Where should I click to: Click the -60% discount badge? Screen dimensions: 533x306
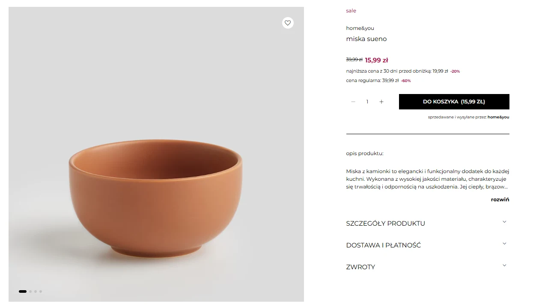[x=405, y=81]
